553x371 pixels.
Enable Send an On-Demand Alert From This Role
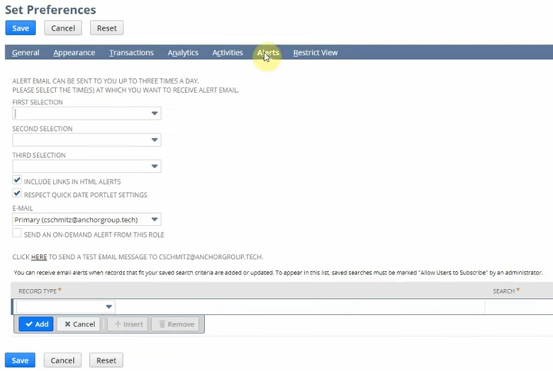click(17, 233)
